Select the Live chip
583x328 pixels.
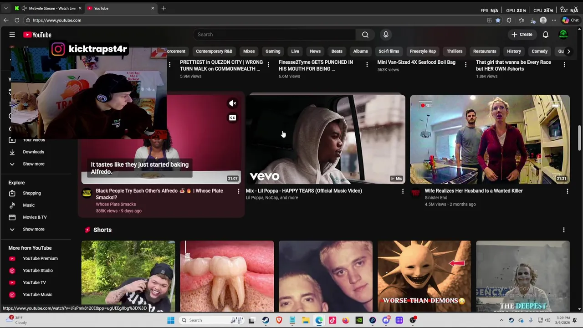tap(295, 51)
